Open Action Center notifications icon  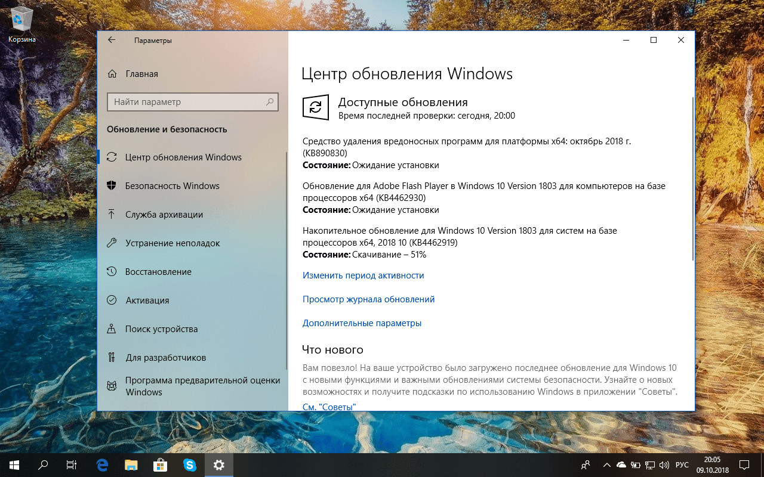tap(744, 465)
